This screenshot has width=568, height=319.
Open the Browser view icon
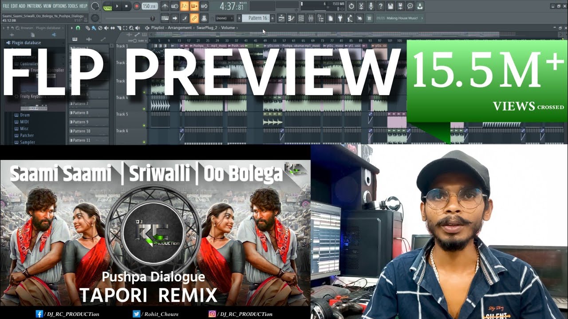click(x=321, y=18)
